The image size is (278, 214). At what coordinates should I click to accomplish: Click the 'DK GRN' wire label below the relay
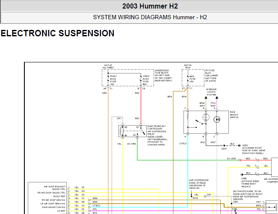(x=132, y=144)
